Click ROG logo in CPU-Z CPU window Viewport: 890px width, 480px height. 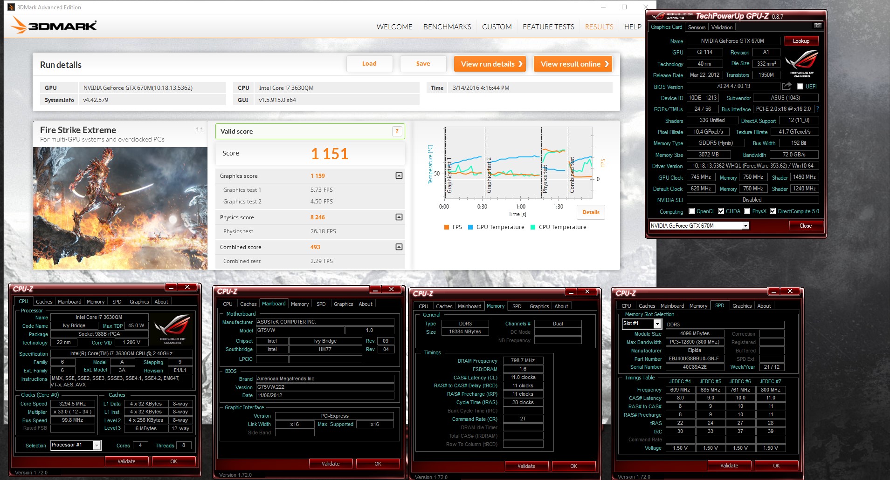172,328
